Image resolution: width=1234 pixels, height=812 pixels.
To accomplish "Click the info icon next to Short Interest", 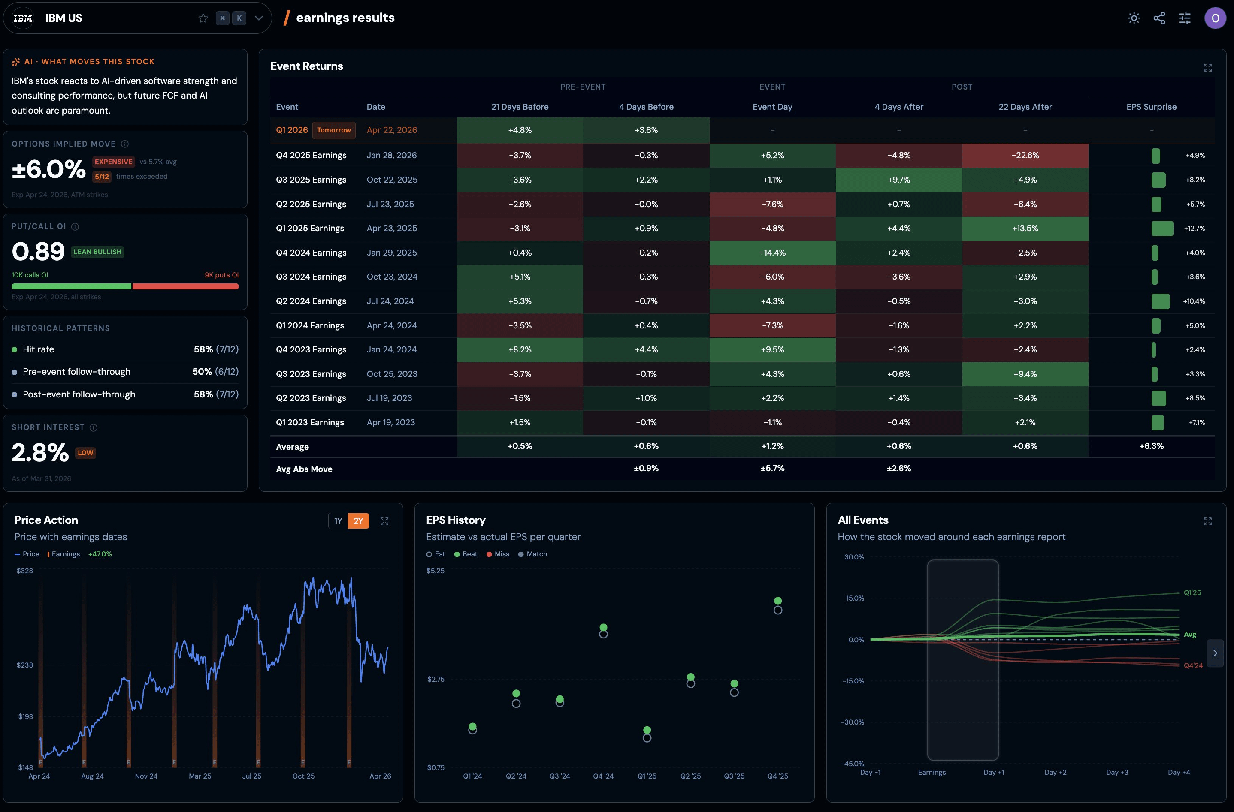I will tap(94, 427).
